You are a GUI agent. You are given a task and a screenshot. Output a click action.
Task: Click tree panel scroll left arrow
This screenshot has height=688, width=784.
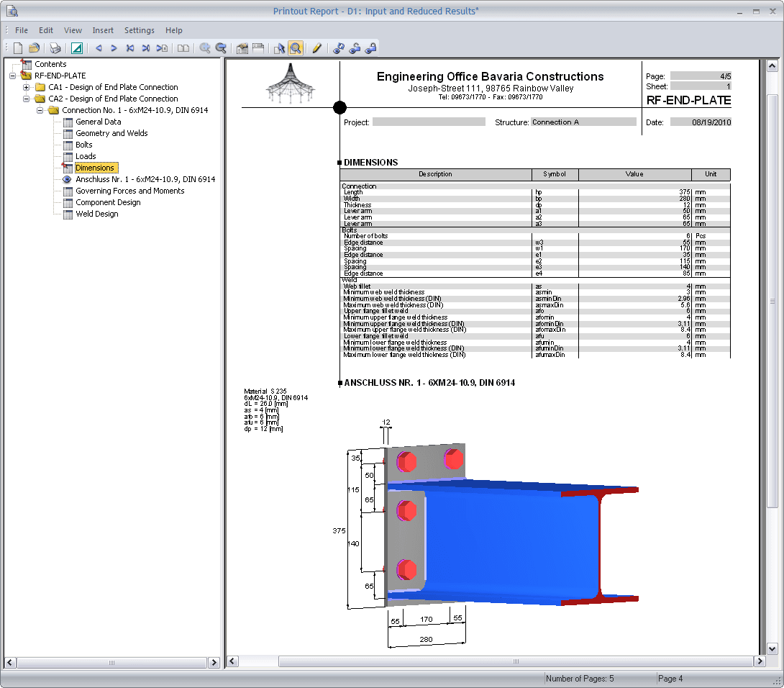11,663
